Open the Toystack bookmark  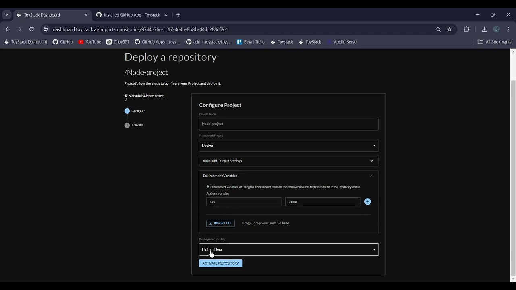[x=282, y=42]
